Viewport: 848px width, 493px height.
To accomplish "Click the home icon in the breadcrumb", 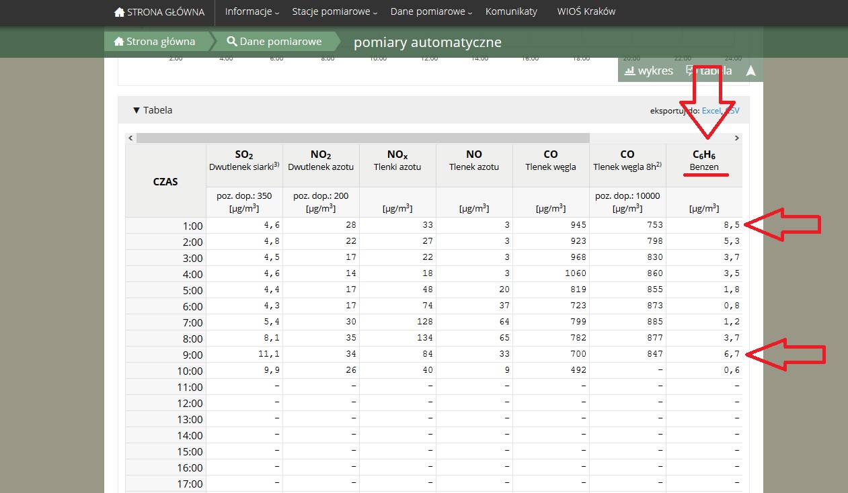I will pos(120,42).
